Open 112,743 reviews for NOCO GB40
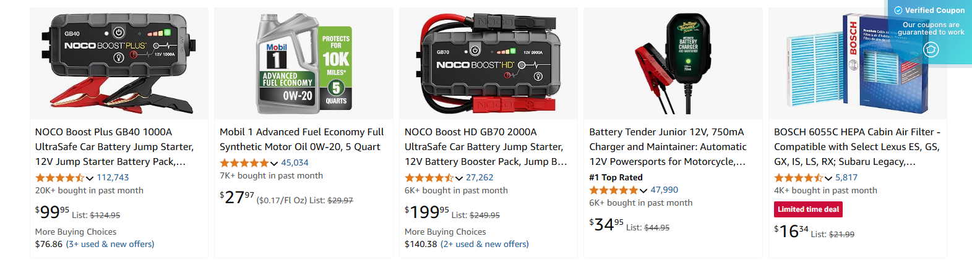 point(113,177)
